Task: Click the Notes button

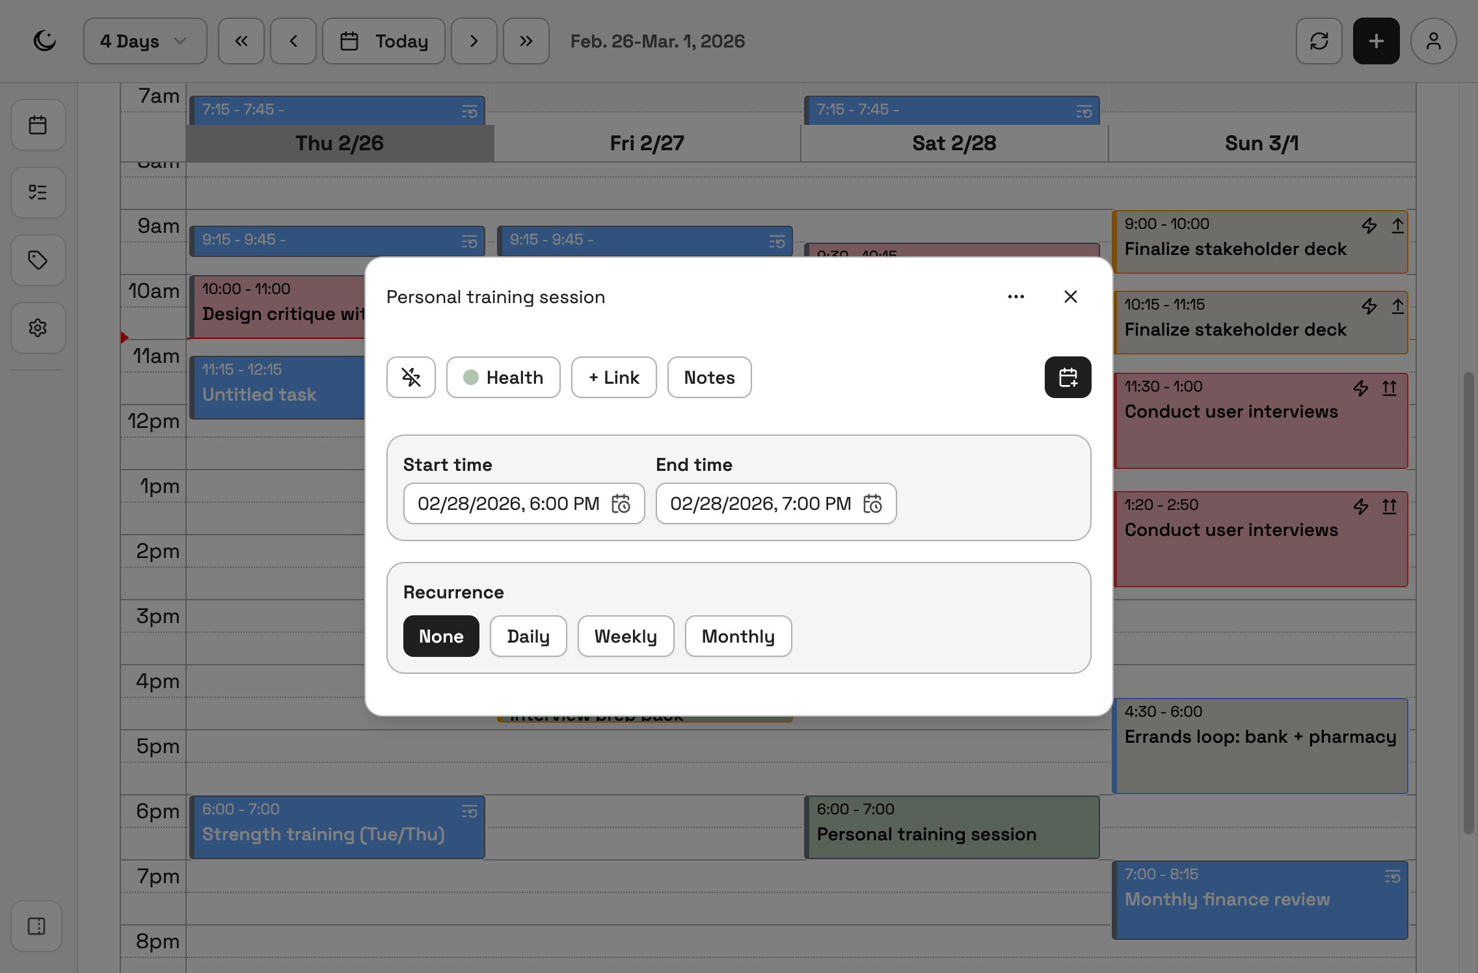Action: [x=709, y=377]
